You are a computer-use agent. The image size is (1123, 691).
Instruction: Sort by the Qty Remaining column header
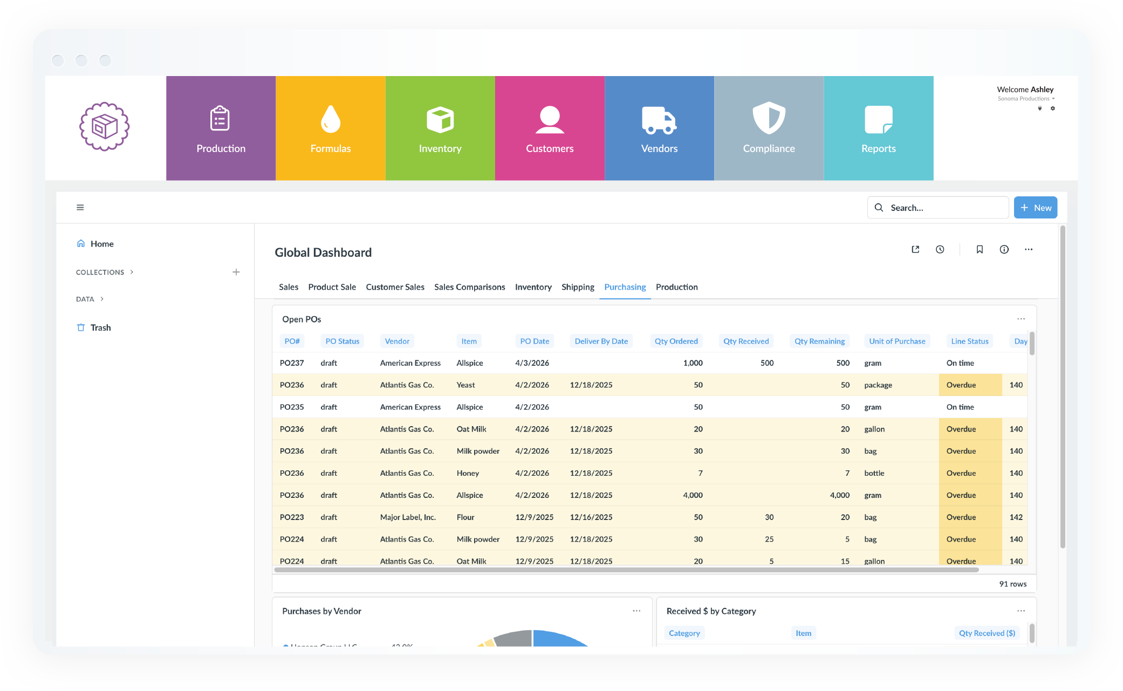click(x=820, y=341)
